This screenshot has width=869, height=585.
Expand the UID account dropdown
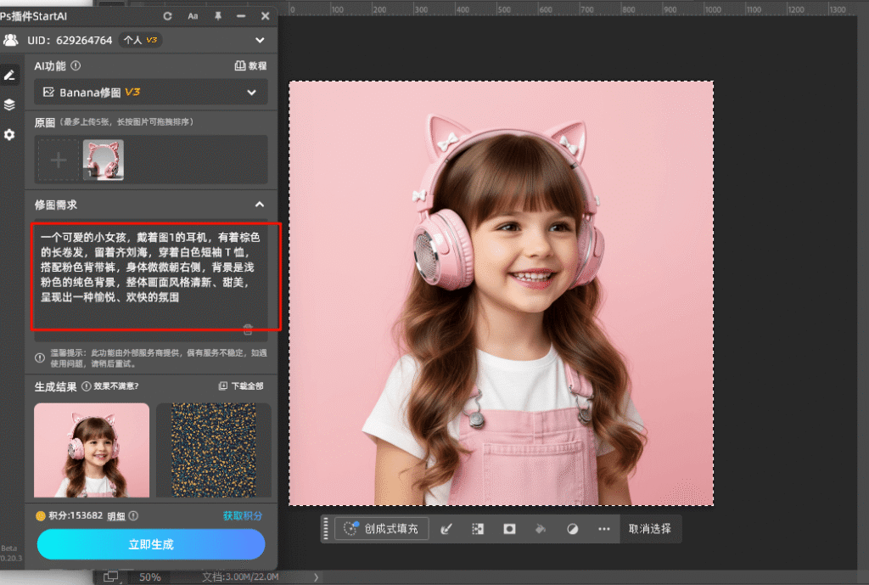[x=260, y=40]
